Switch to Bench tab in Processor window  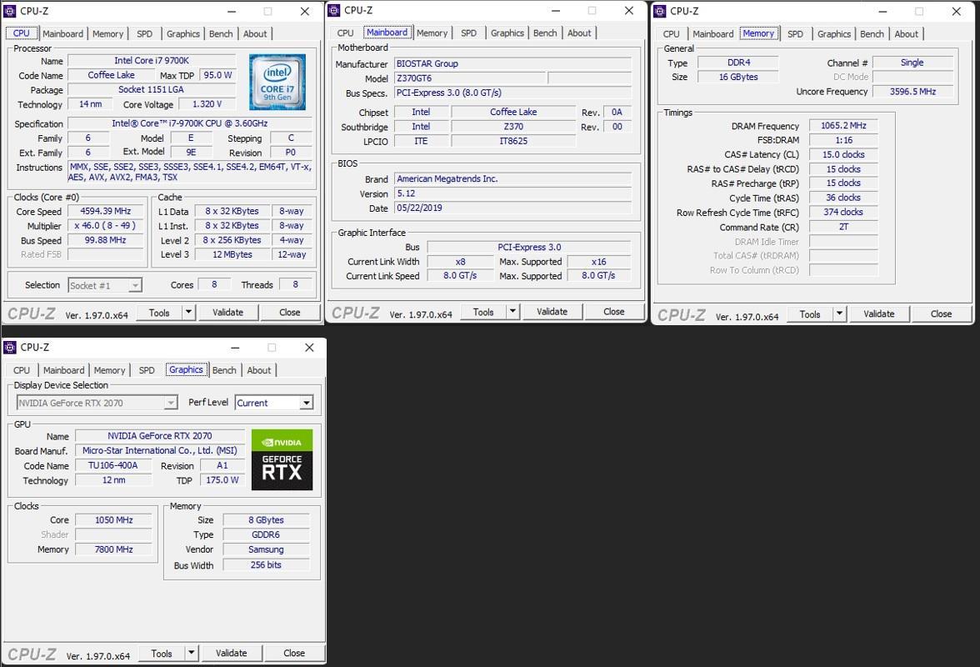tap(221, 33)
